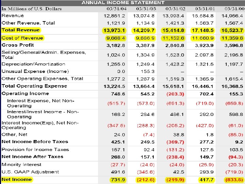Click Gross Profit value 3,182.8
The height and width of the screenshot is (184, 245).
pyautogui.click(x=116, y=46)
